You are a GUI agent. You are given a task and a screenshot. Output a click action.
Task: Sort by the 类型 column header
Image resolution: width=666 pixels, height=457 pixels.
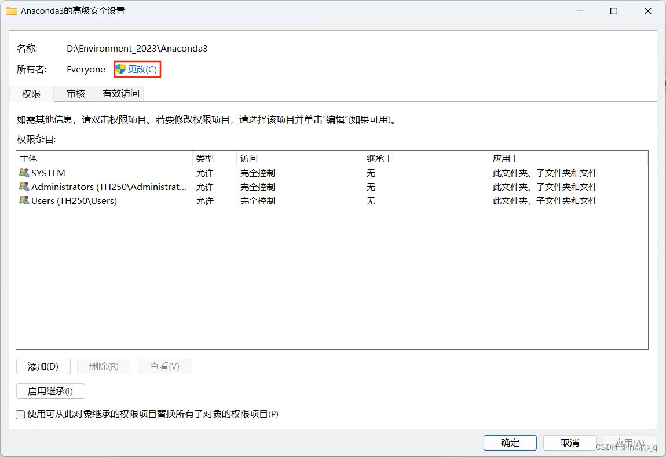[214, 159]
